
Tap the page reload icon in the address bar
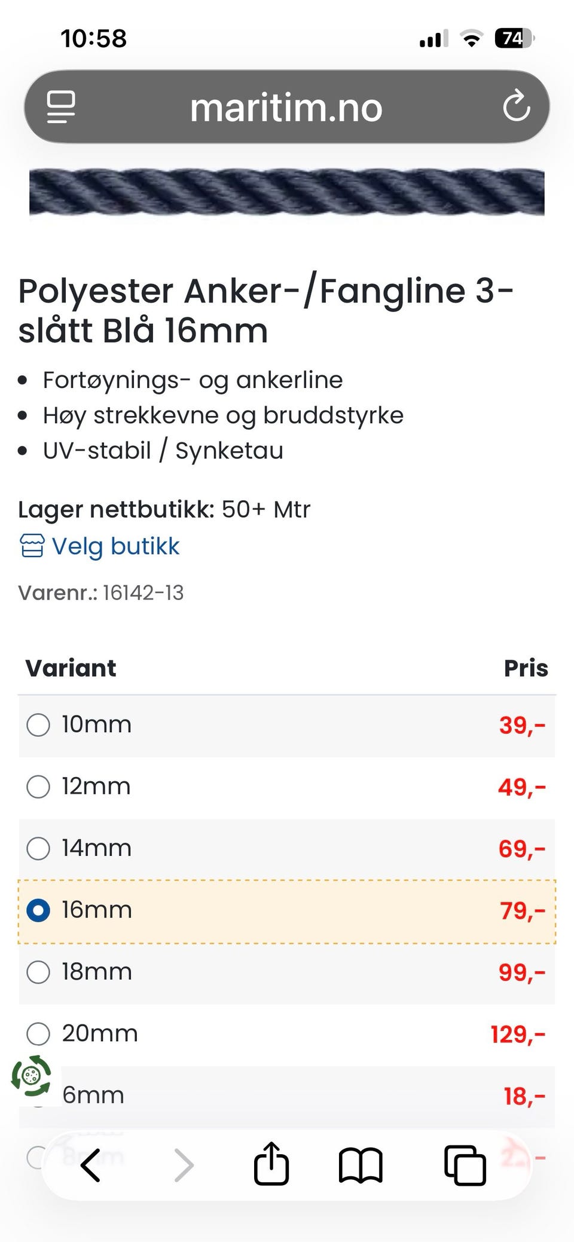pyautogui.click(x=517, y=106)
